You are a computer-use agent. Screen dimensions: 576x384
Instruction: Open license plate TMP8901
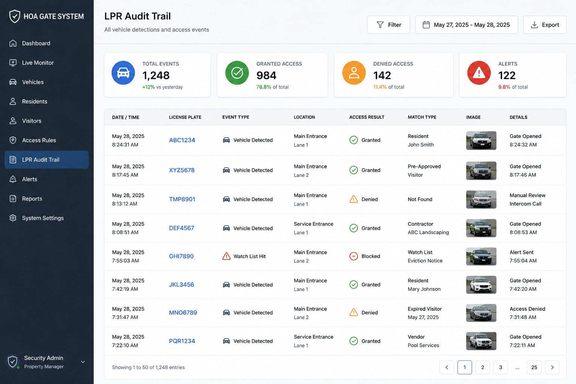pyautogui.click(x=182, y=199)
